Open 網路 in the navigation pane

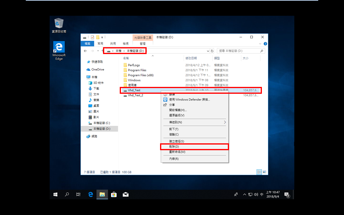pos(94,136)
